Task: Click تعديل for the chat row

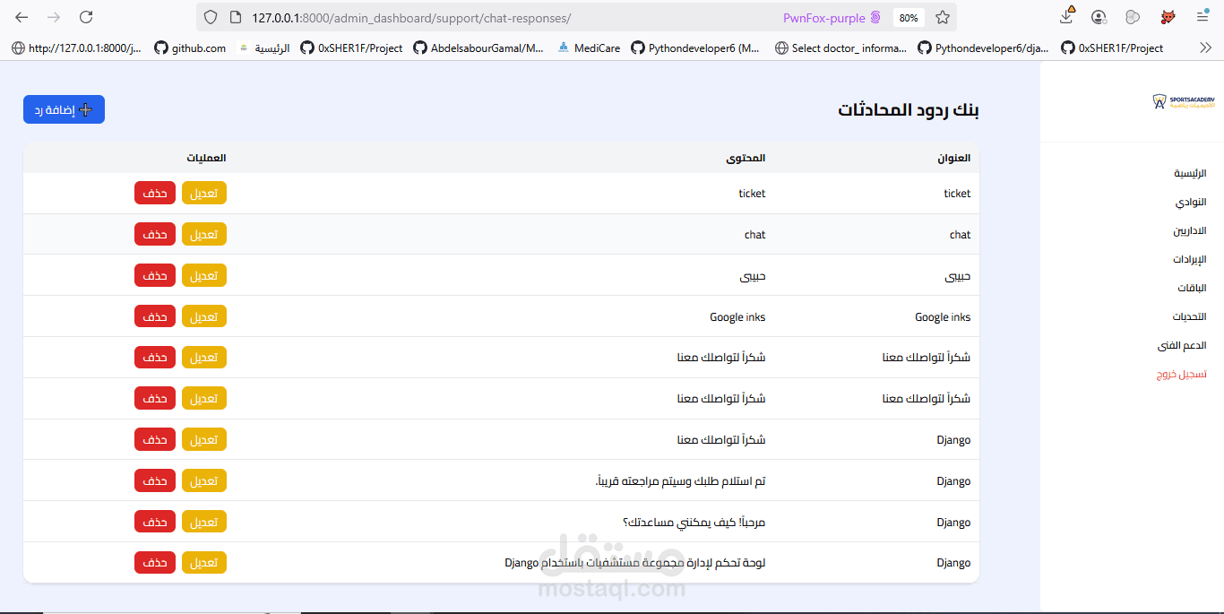Action: pyautogui.click(x=204, y=234)
